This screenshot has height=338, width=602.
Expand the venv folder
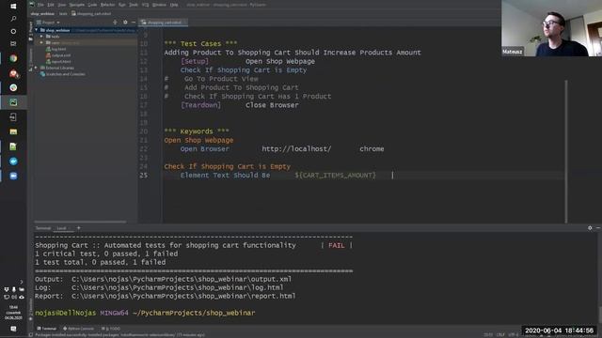41,42
